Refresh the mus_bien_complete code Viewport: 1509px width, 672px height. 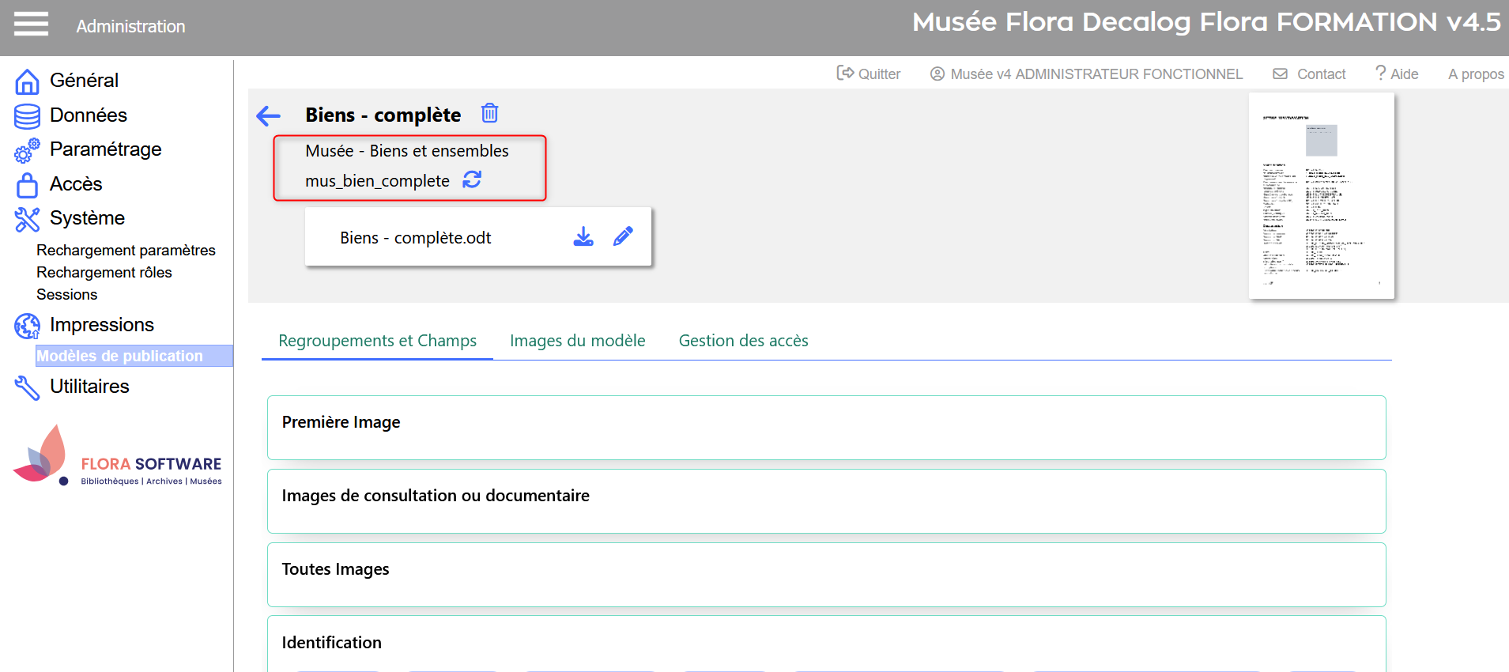click(472, 180)
